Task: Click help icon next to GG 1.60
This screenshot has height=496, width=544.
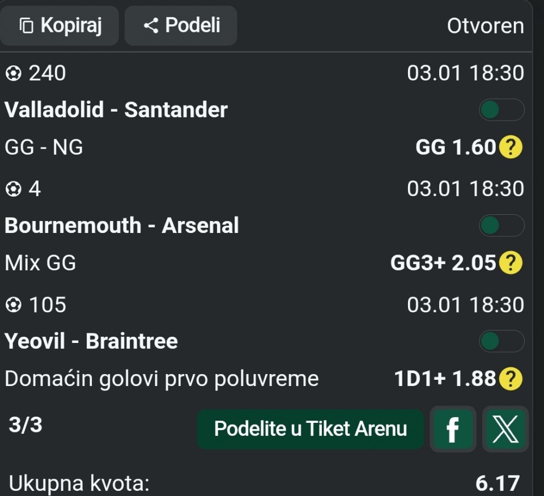Action: tap(511, 148)
